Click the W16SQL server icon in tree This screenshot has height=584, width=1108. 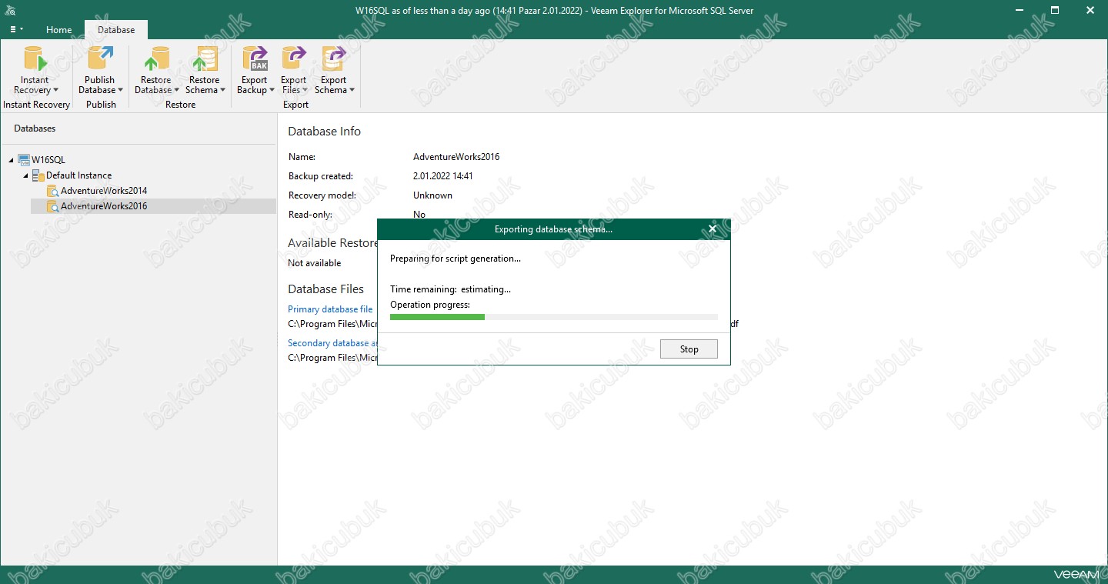point(24,160)
